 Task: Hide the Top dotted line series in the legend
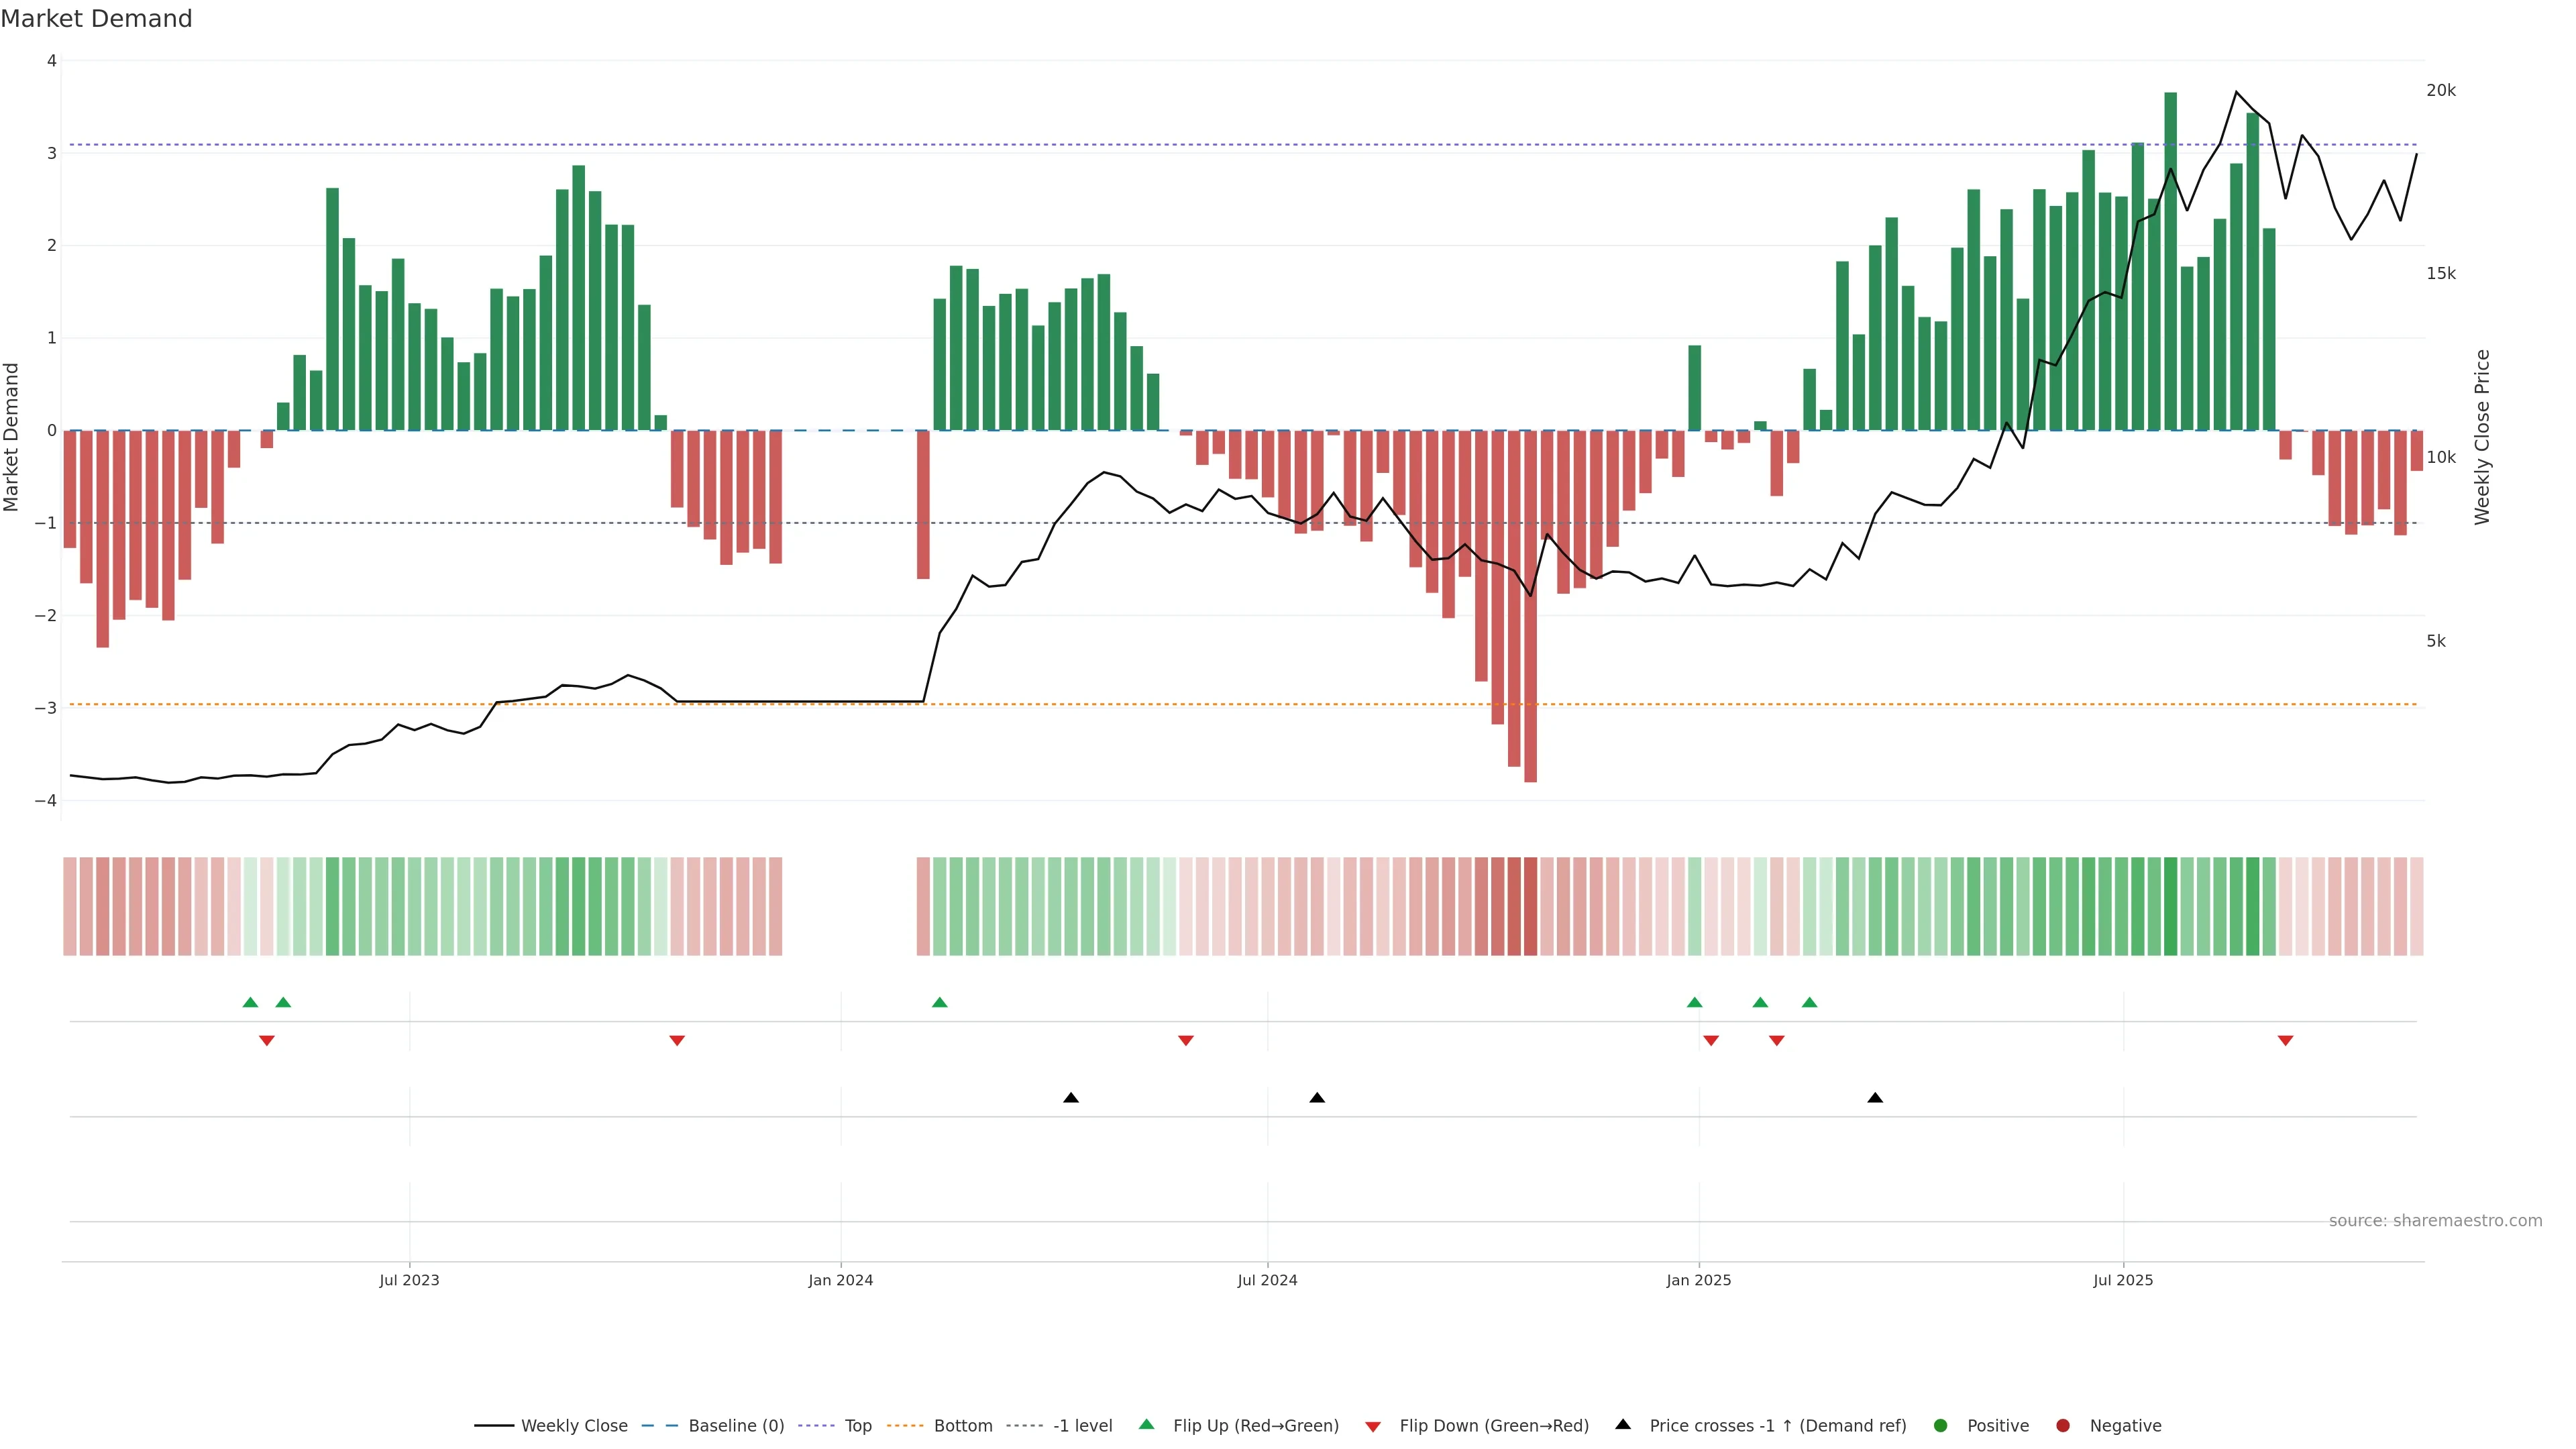(x=857, y=1425)
